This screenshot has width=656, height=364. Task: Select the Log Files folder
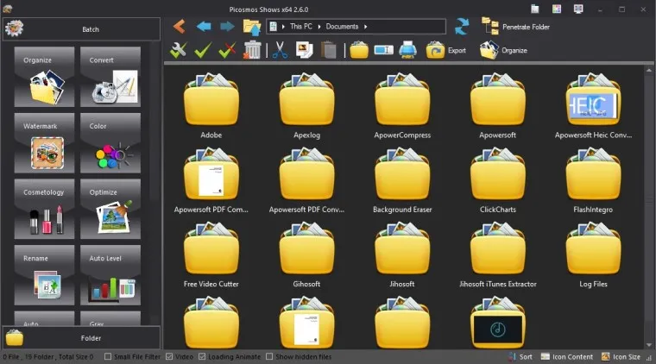(593, 254)
